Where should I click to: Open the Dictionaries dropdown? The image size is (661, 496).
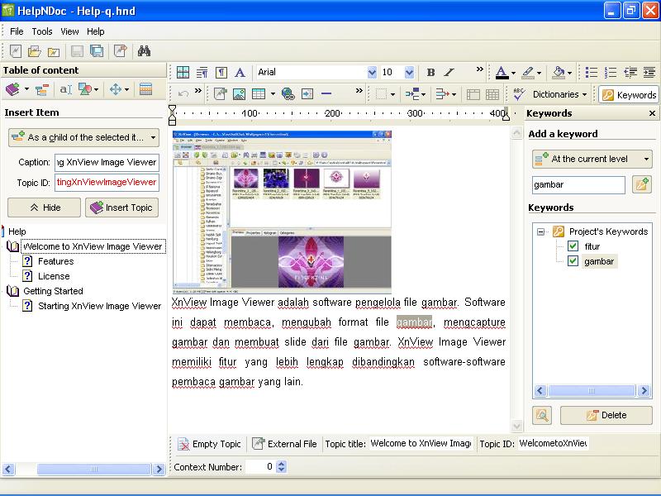click(x=559, y=94)
